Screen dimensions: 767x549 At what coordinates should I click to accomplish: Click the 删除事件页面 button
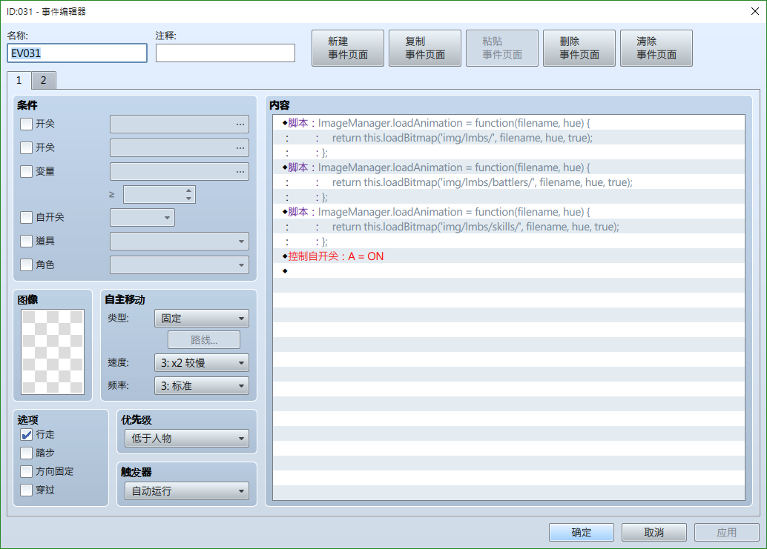pyautogui.click(x=579, y=48)
